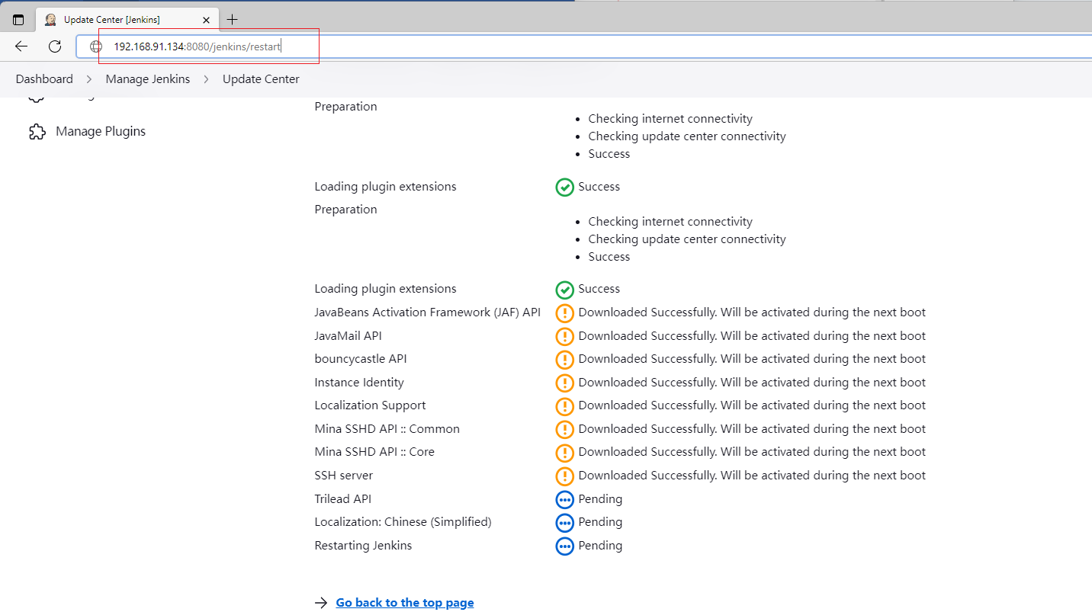
Task: Click the pending icon for Restarting Jenkins
Action: click(x=564, y=546)
